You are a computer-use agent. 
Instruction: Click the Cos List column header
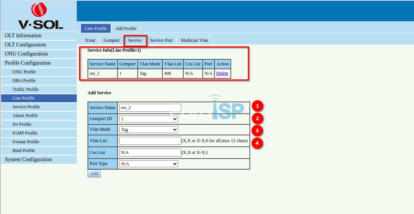193,64
